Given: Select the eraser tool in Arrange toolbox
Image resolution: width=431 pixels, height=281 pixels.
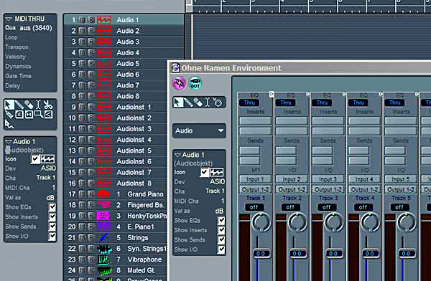Looking at the screenshot, I should pos(29,105).
